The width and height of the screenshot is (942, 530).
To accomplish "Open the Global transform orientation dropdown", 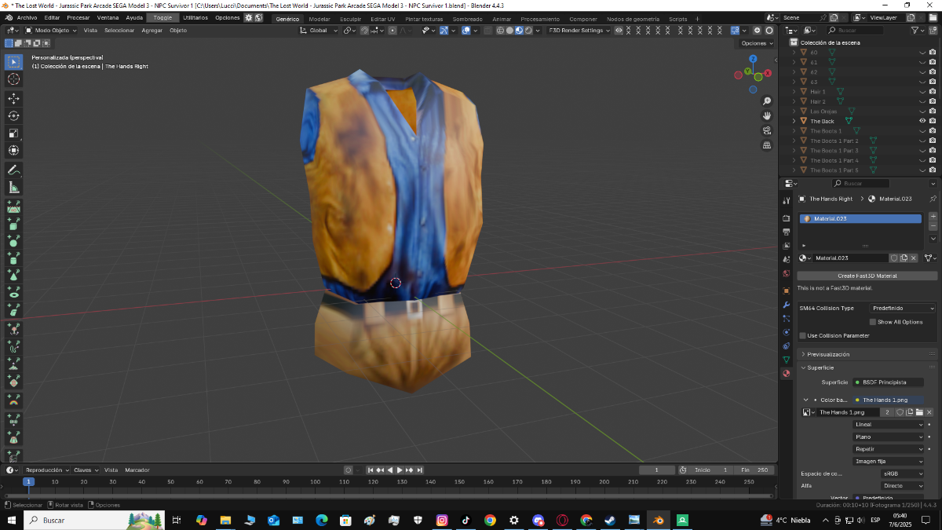I will [x=319, y=31].
